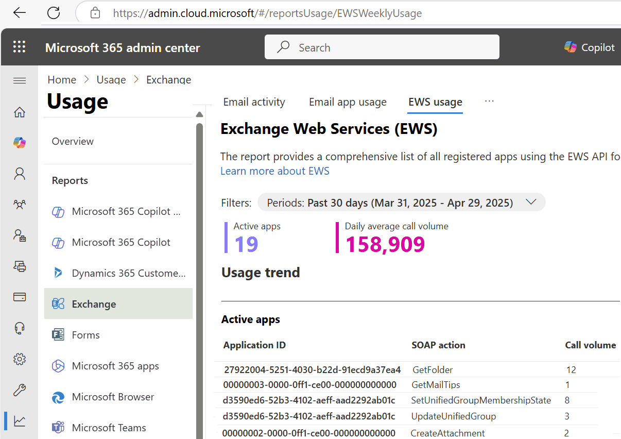Sort by Application ID column header

pyautogui.click(x=254, y=345)
